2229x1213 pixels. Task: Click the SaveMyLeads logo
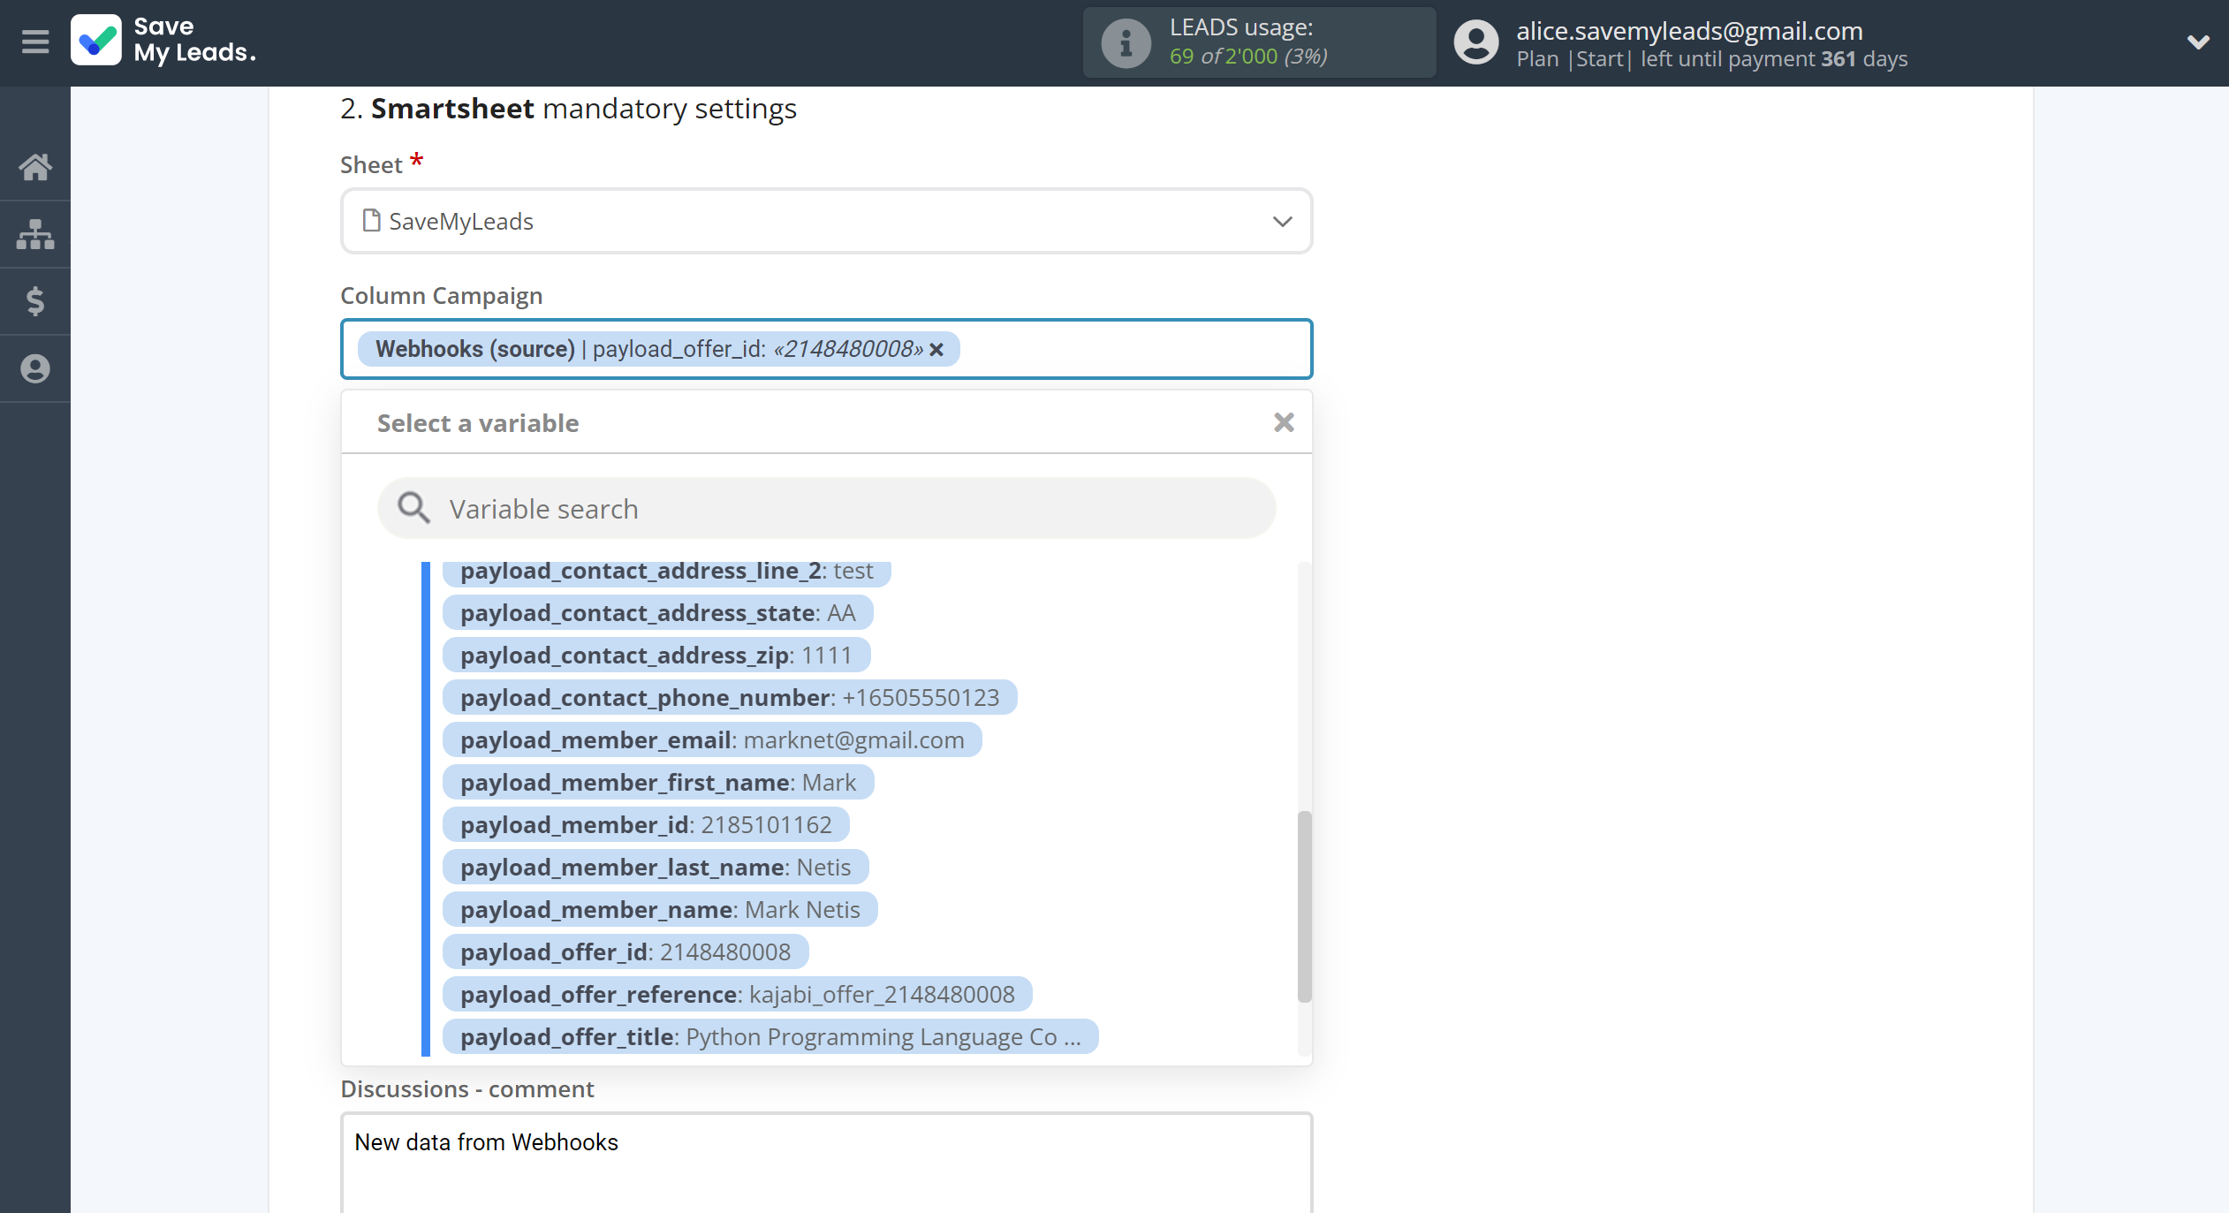164,41
